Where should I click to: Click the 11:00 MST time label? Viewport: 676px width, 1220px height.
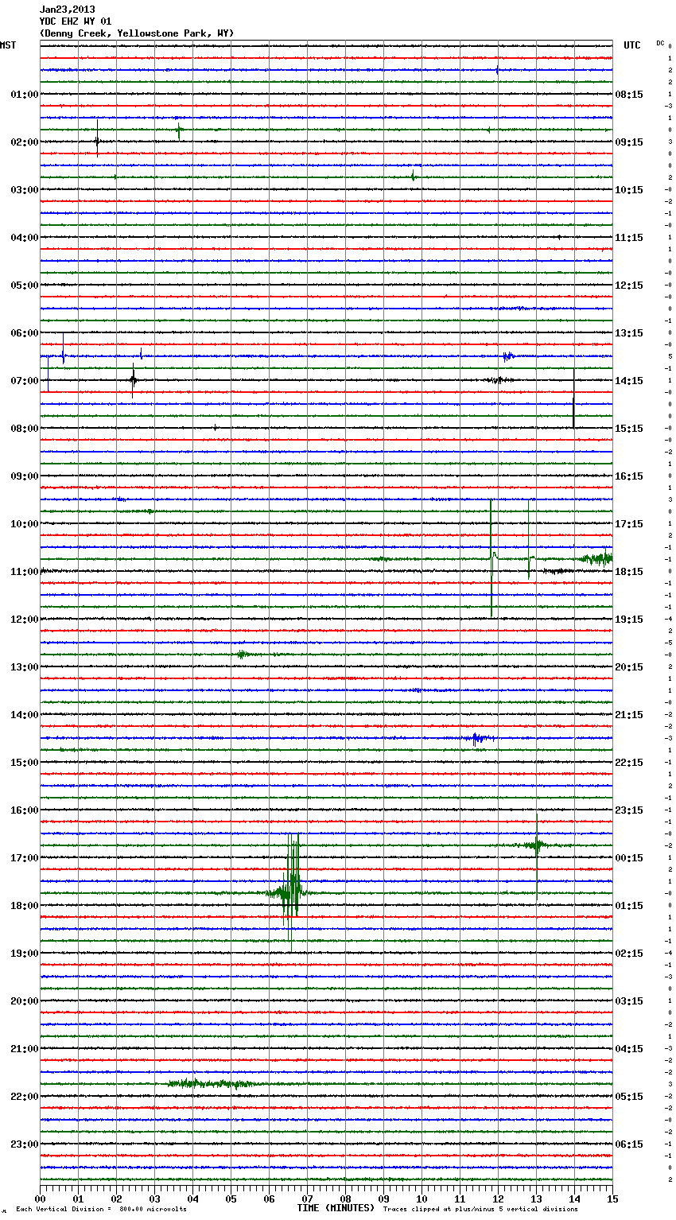pos(25,572)
